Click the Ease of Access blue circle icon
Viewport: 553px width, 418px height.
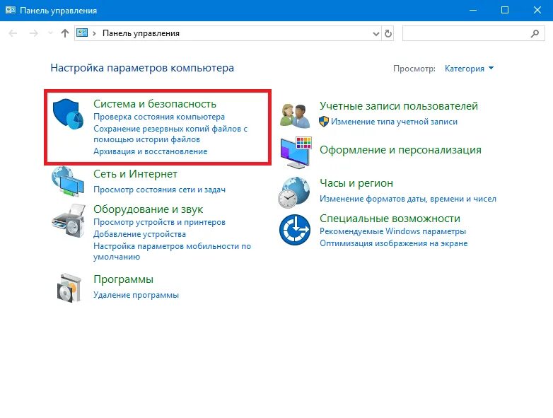(x=295, y=230)
